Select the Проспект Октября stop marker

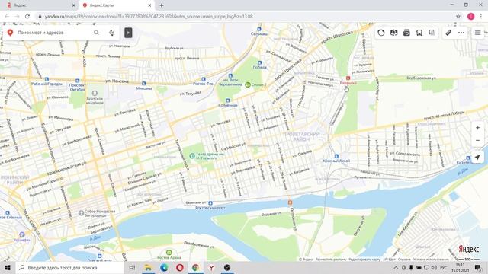(78, 81)
